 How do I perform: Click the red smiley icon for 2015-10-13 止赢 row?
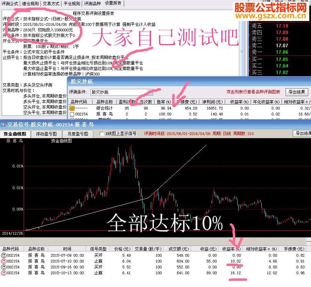tap(3, 273)
